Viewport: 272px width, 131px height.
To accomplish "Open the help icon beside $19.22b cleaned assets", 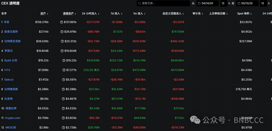I will pos(64,60).
